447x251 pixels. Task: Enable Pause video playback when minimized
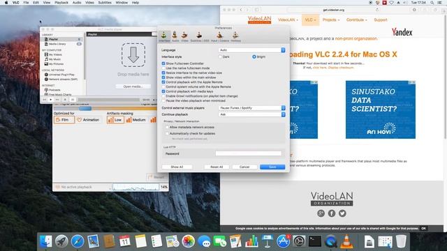[x=163, y=100]
